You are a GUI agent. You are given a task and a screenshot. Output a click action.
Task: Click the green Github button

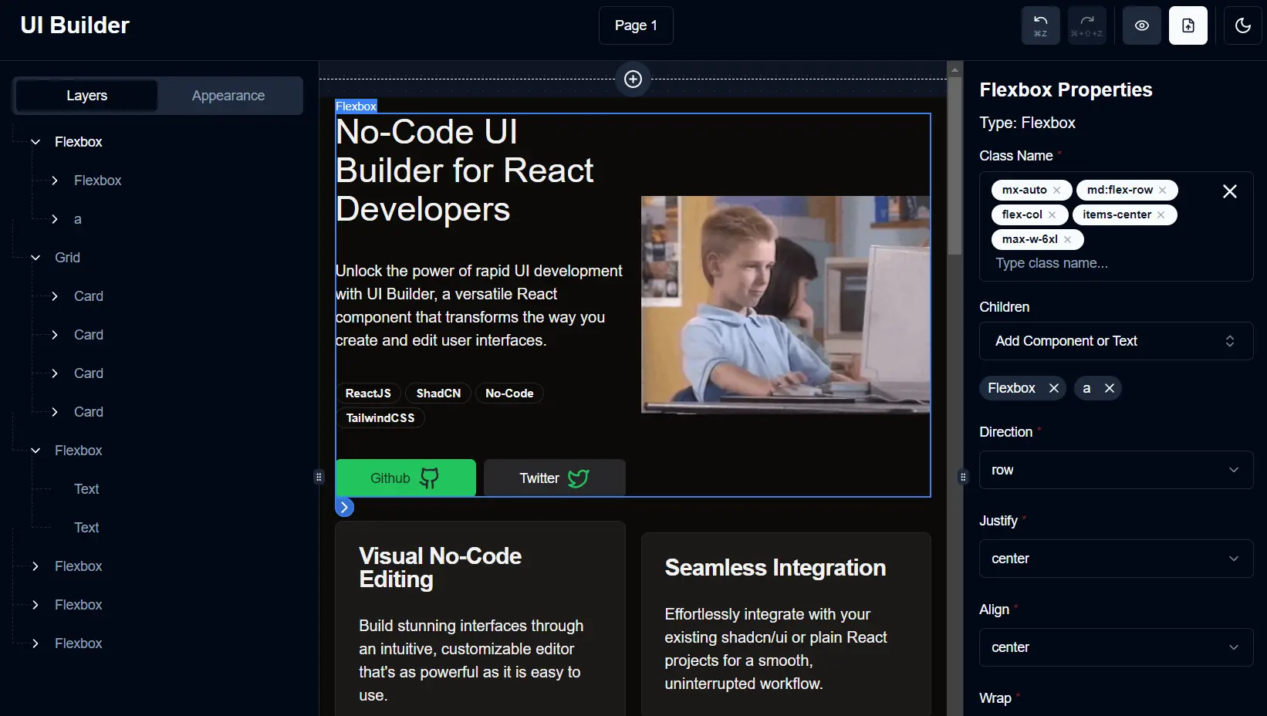pyautogui.click(x=405, y=478)
